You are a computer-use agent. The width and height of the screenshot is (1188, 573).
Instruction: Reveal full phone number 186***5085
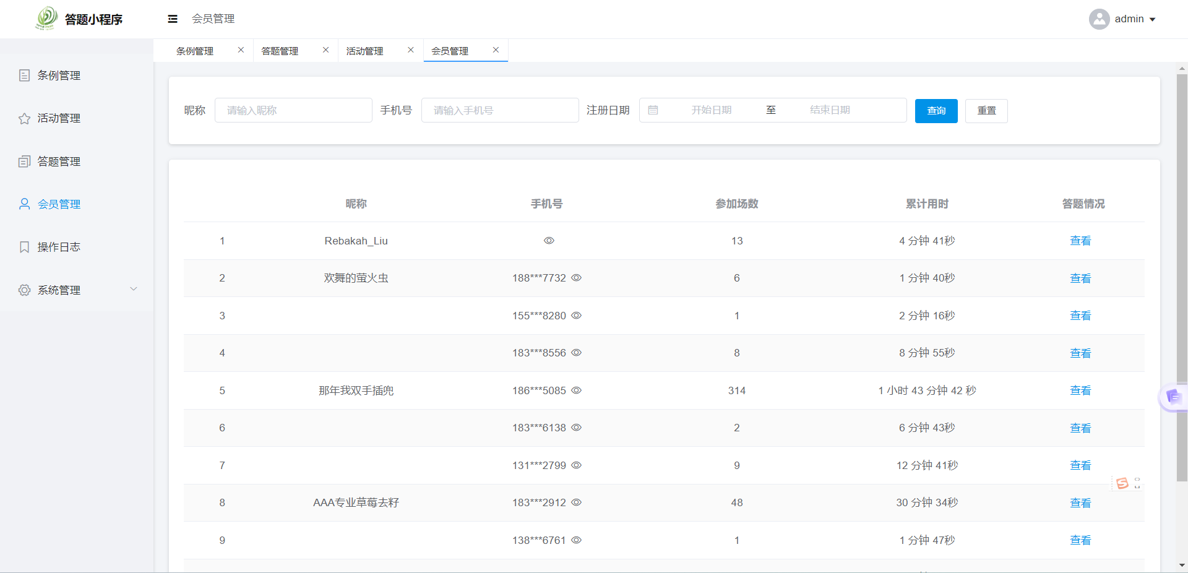(x=576, y=390)
